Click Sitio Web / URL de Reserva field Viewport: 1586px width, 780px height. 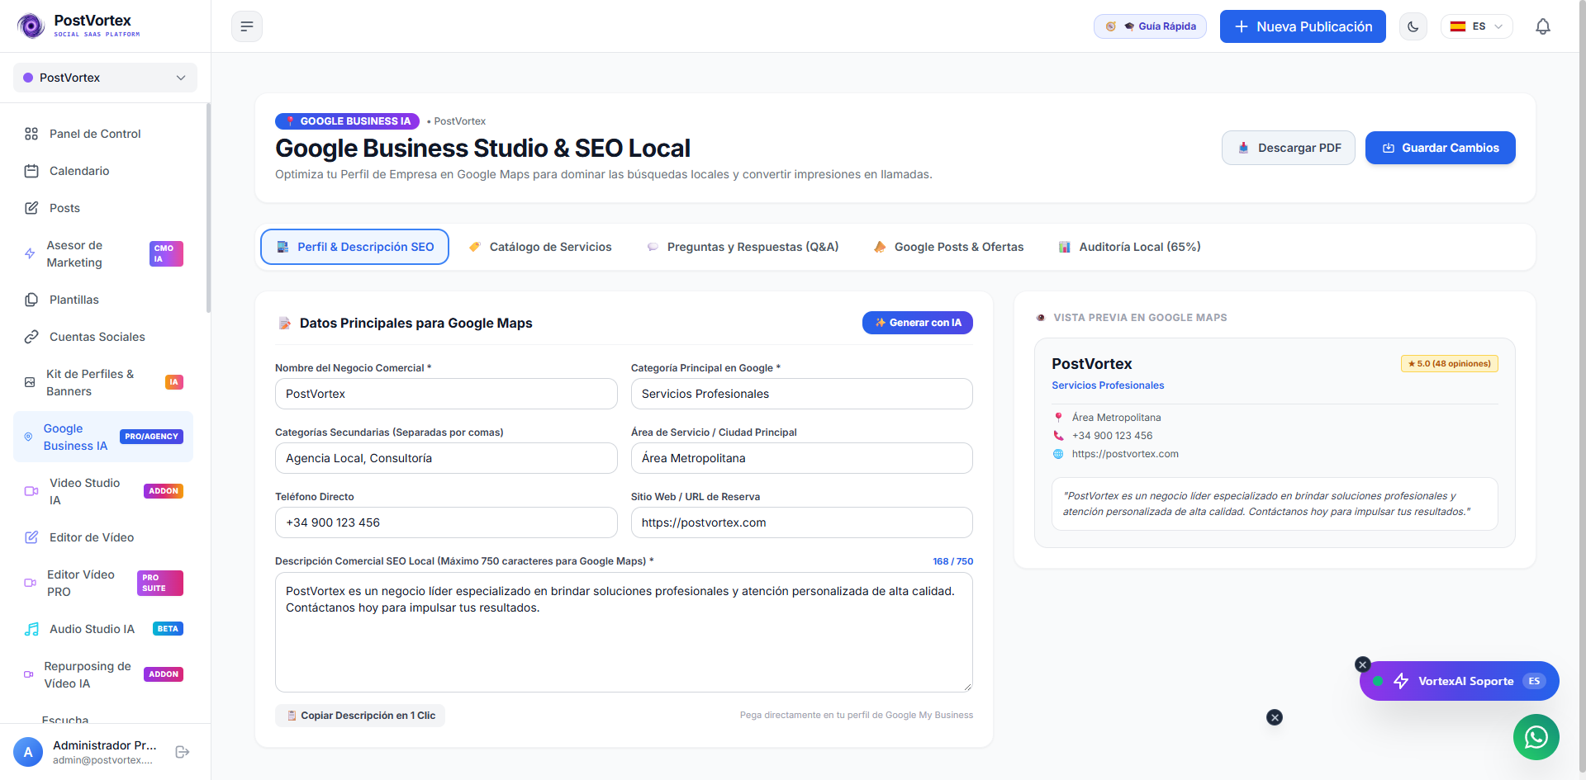pos(802,522)
